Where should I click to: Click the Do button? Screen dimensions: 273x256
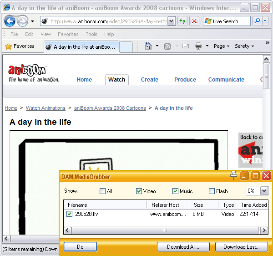tap(80, 247)
